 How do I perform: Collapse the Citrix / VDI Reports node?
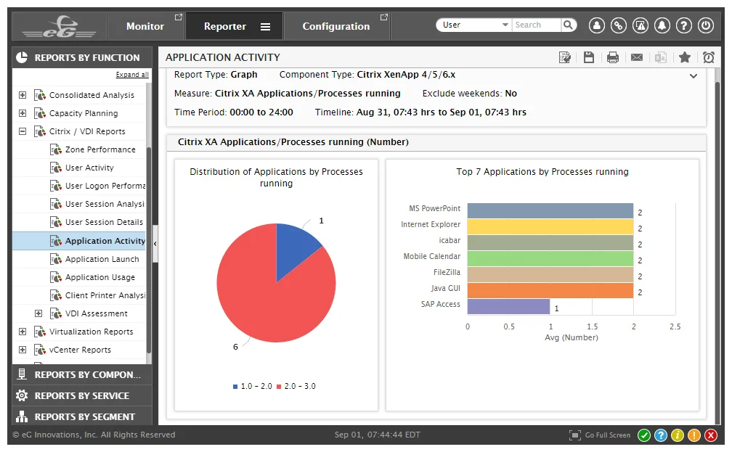pos(23,131)
